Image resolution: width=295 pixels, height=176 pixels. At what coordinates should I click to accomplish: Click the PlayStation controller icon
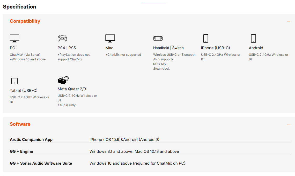pyautogui.click(x=62, y=38)
